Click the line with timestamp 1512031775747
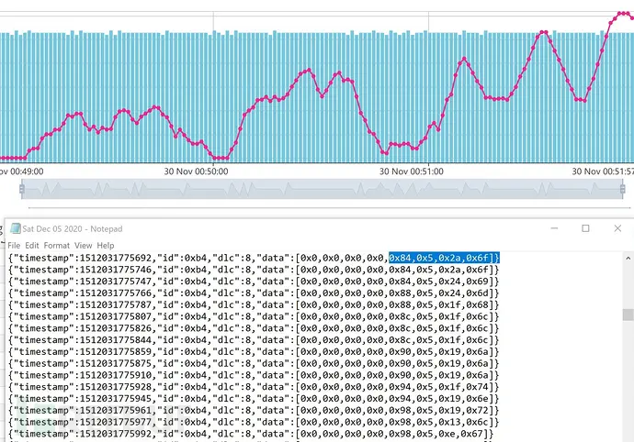Image resolution: width=634 pixels, height=442 pixels. click(x=254, y=282)
